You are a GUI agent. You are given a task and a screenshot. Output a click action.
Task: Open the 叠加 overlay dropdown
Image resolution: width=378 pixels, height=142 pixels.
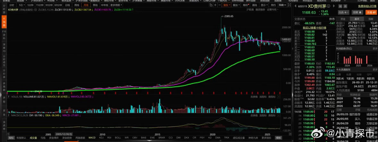tap(236, 5)
